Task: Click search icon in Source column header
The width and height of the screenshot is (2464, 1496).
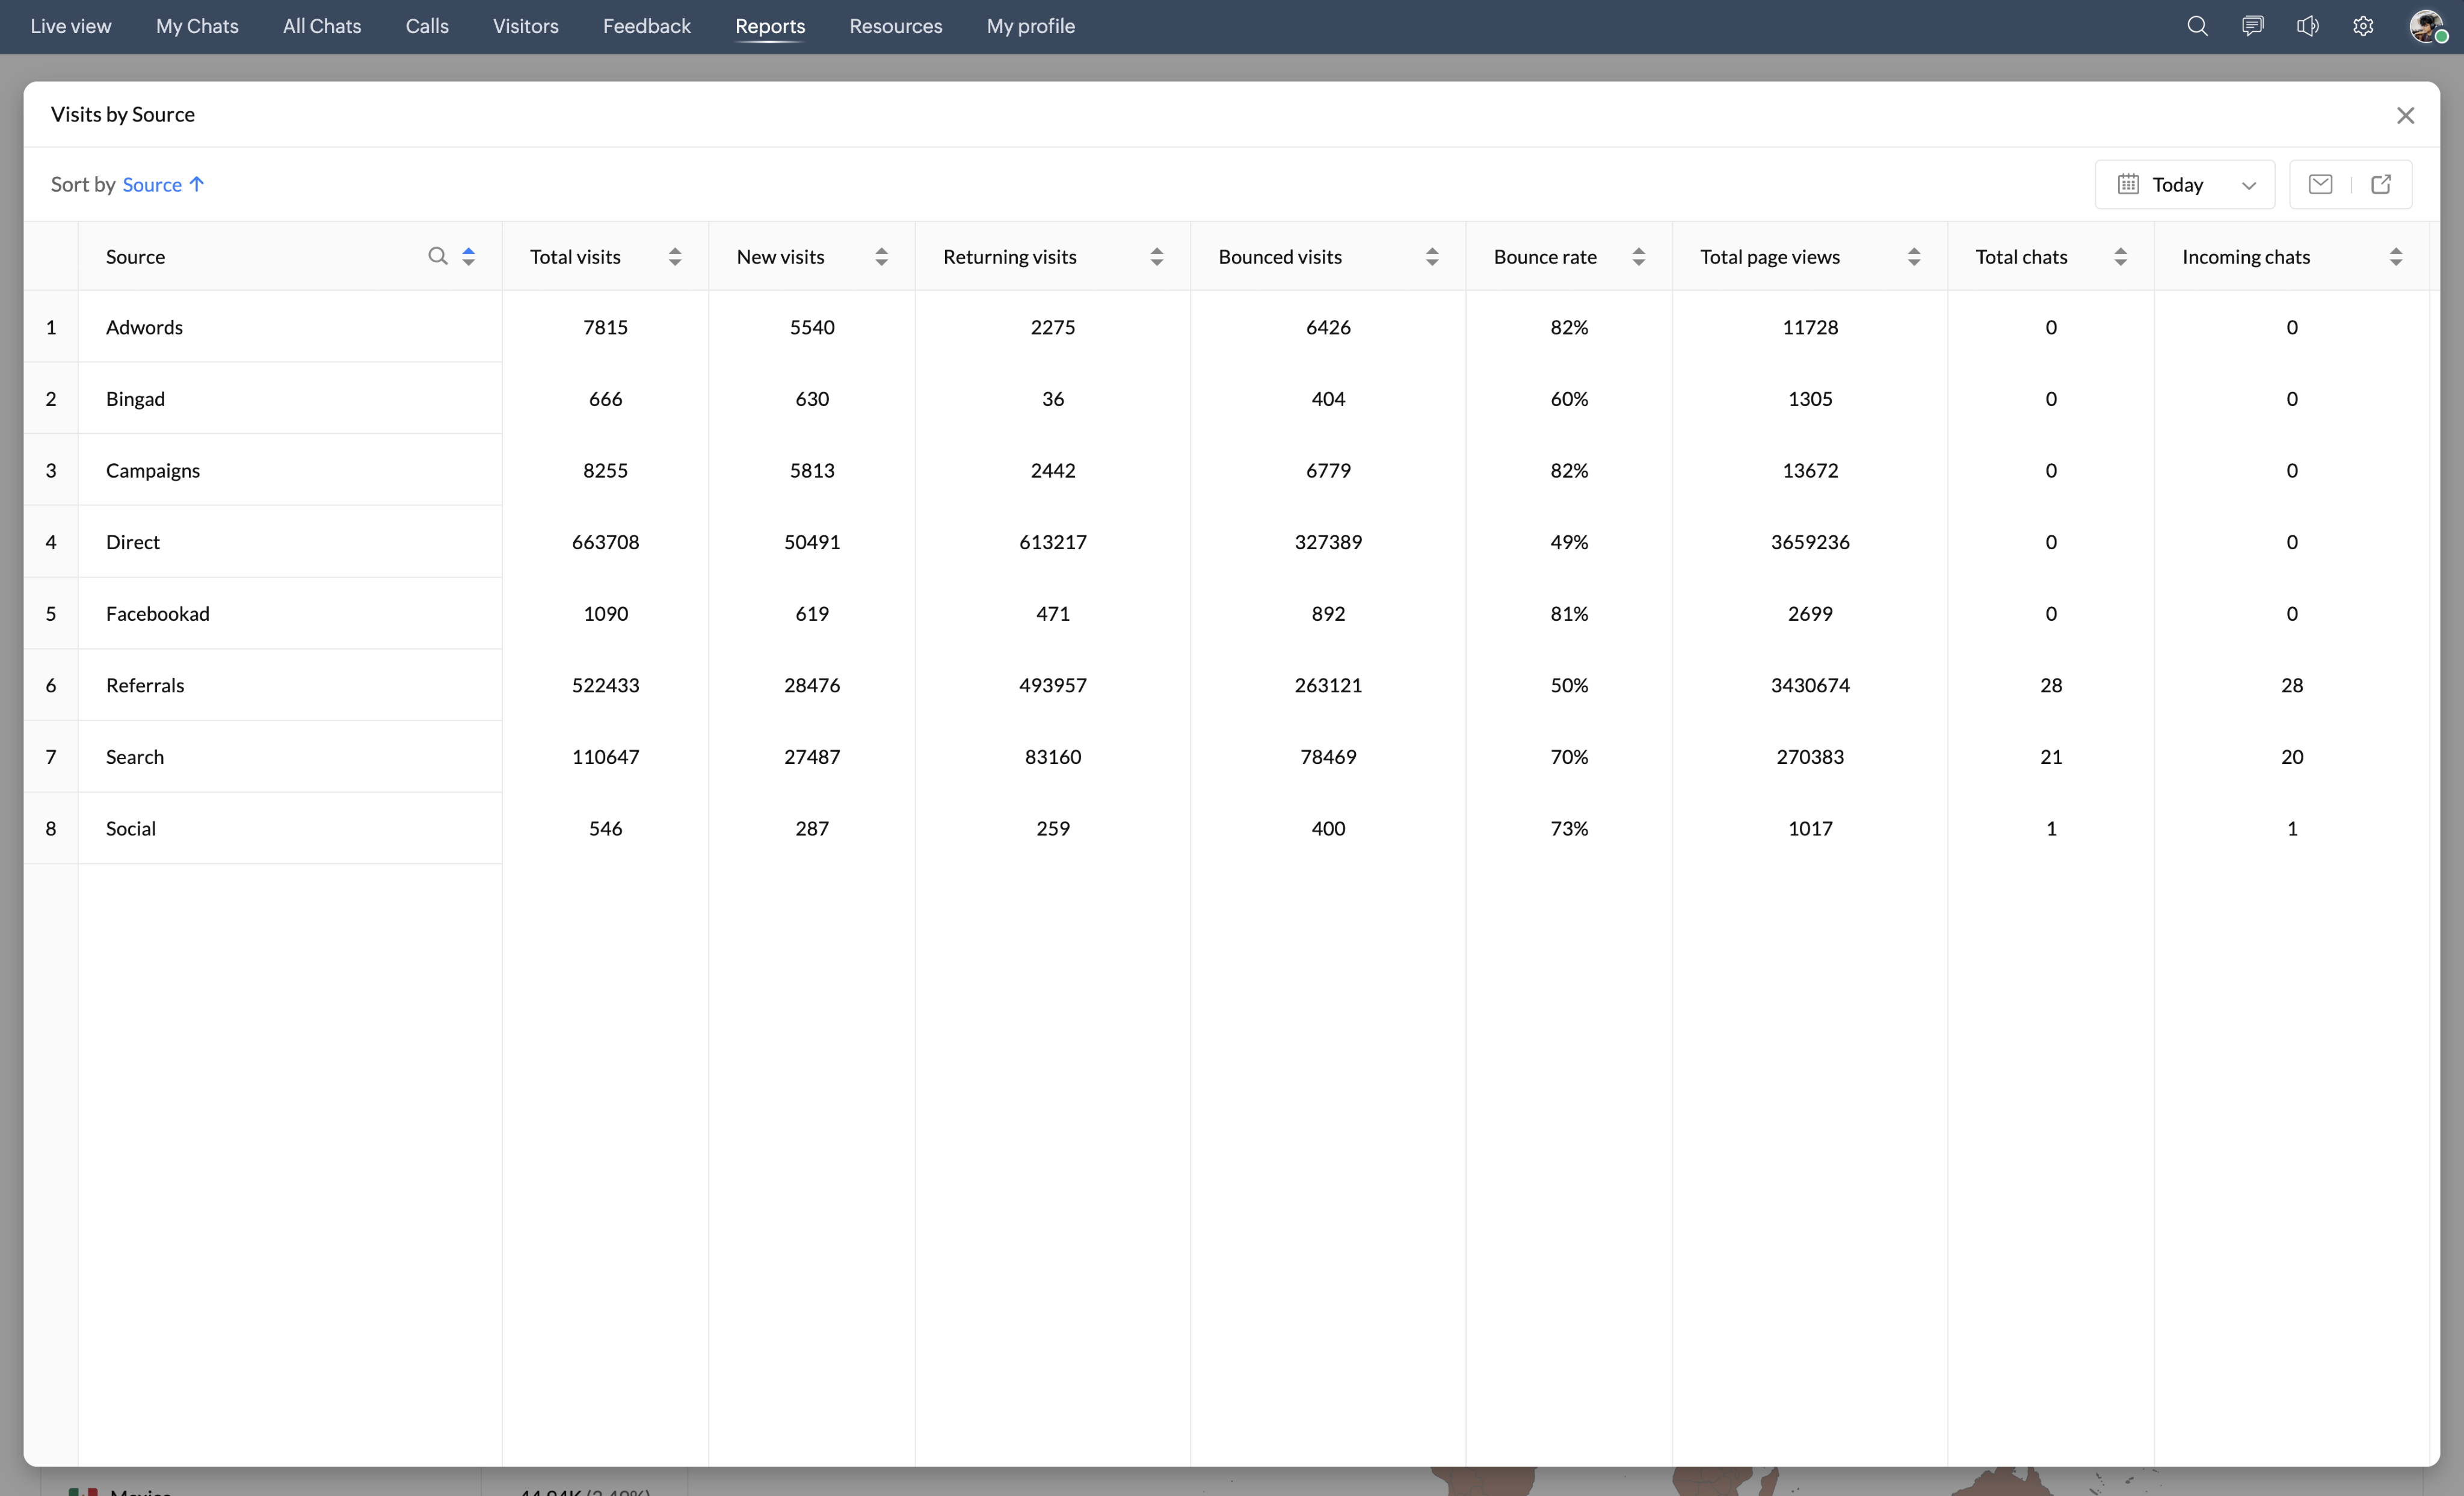Action: coord(437,256)
